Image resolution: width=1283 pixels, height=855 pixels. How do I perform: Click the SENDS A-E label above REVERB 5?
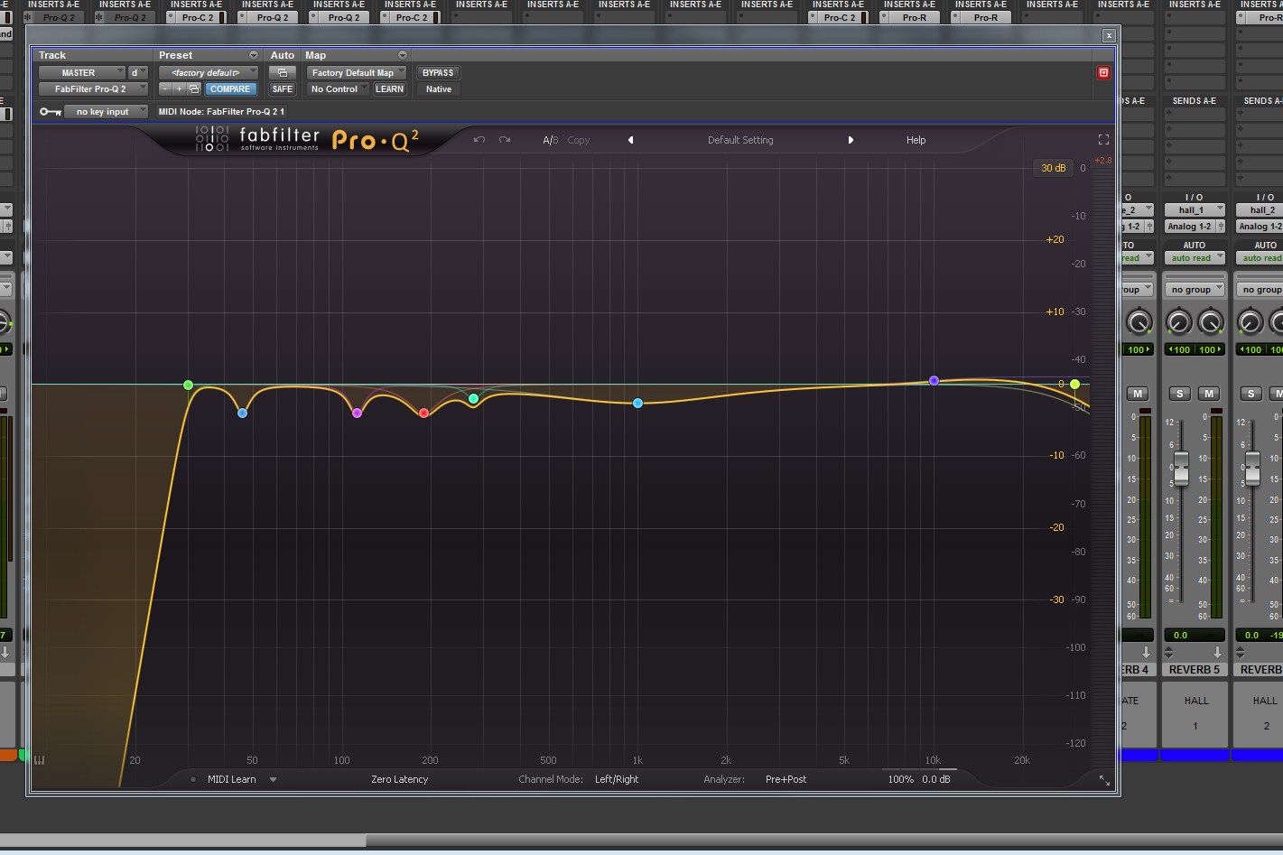tap(1195, 100)
